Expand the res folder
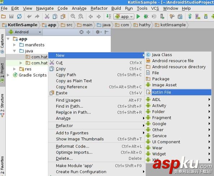Viewport: 214px width, 176px height. 14,69
